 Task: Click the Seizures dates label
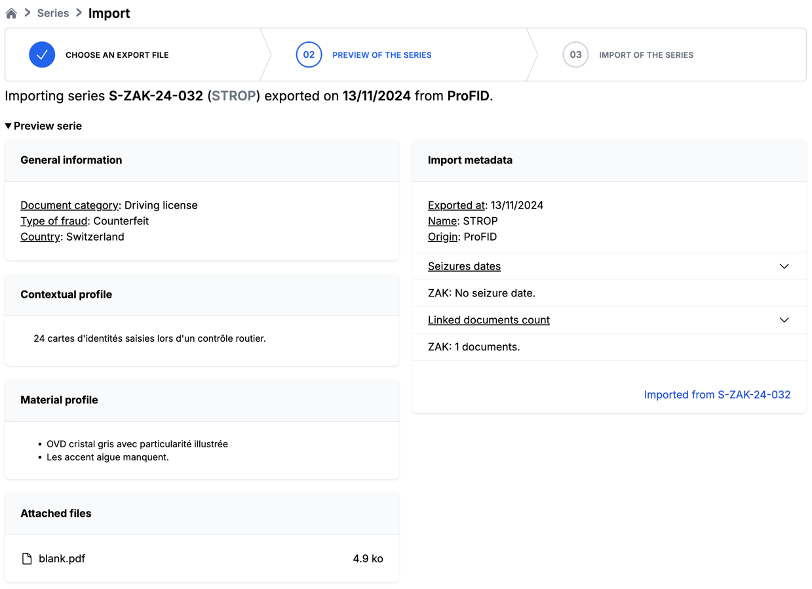coord(464,266)
